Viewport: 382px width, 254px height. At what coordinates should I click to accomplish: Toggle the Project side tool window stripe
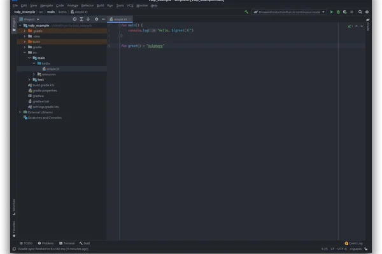[x=14, y=25]
